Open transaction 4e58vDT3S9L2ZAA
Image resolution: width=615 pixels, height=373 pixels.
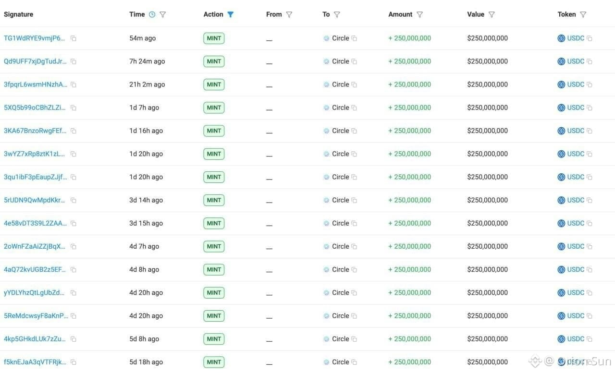point(36,223)
